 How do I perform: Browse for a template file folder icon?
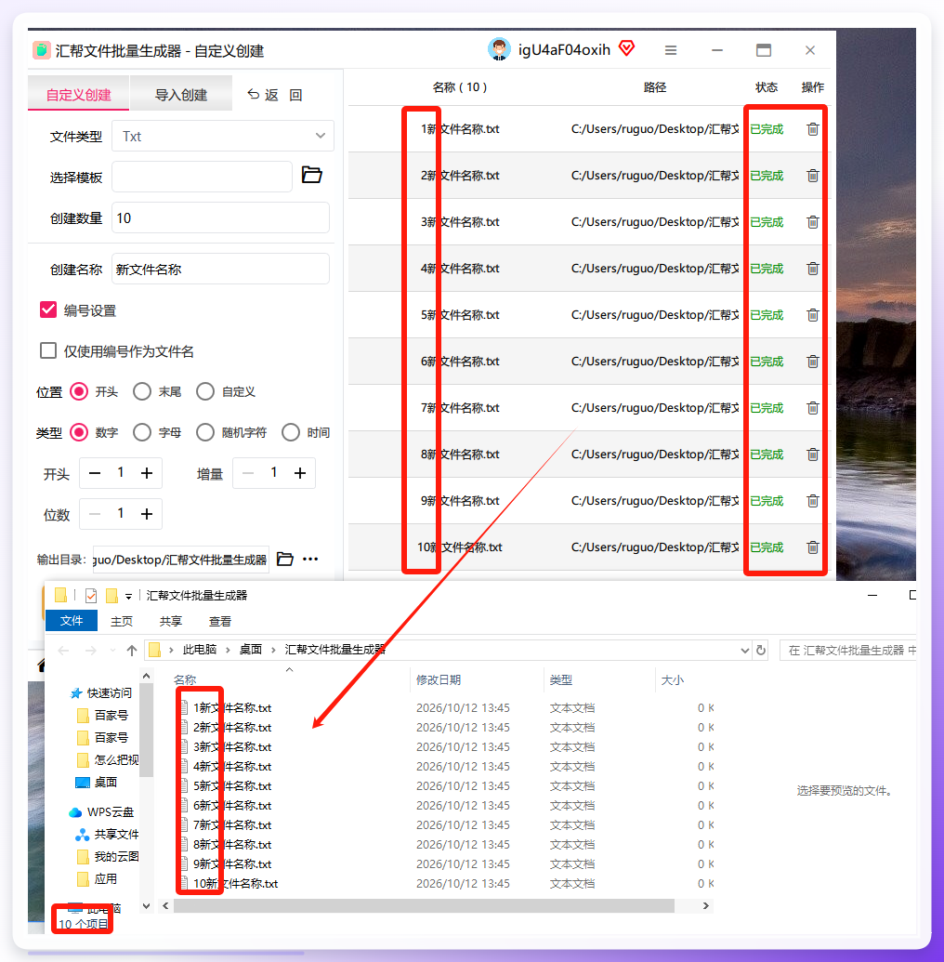pos(311,175)
